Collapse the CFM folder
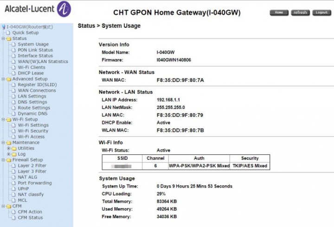334x227 pixels. click(x=3, y=206)
